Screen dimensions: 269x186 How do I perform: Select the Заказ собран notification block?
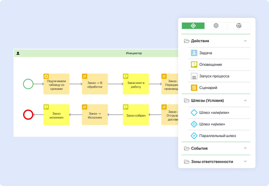[136, 115]
